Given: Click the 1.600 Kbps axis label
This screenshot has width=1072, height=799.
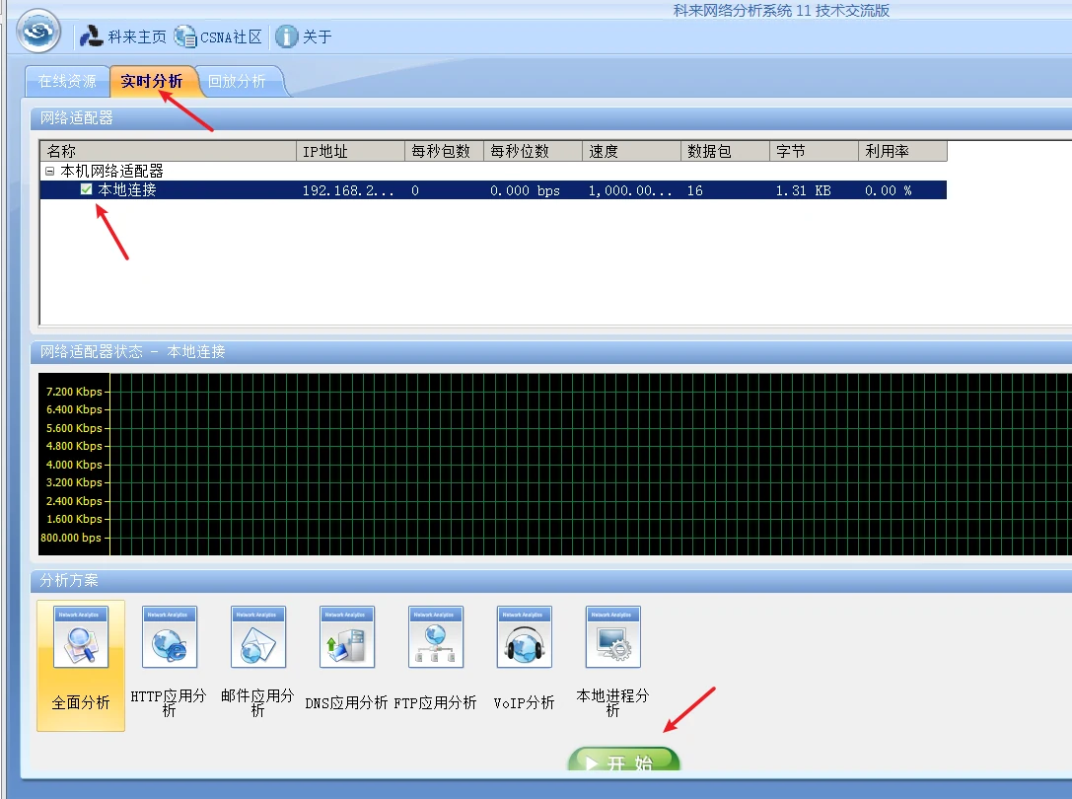Looking at the screenshot, I should (74, 519).
